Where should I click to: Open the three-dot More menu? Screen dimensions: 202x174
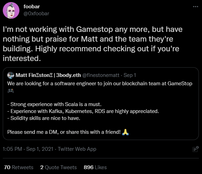(x=195, y=7)
